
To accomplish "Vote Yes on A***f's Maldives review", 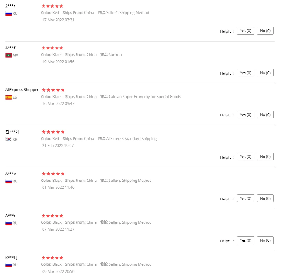I will [x=245, y=73].
